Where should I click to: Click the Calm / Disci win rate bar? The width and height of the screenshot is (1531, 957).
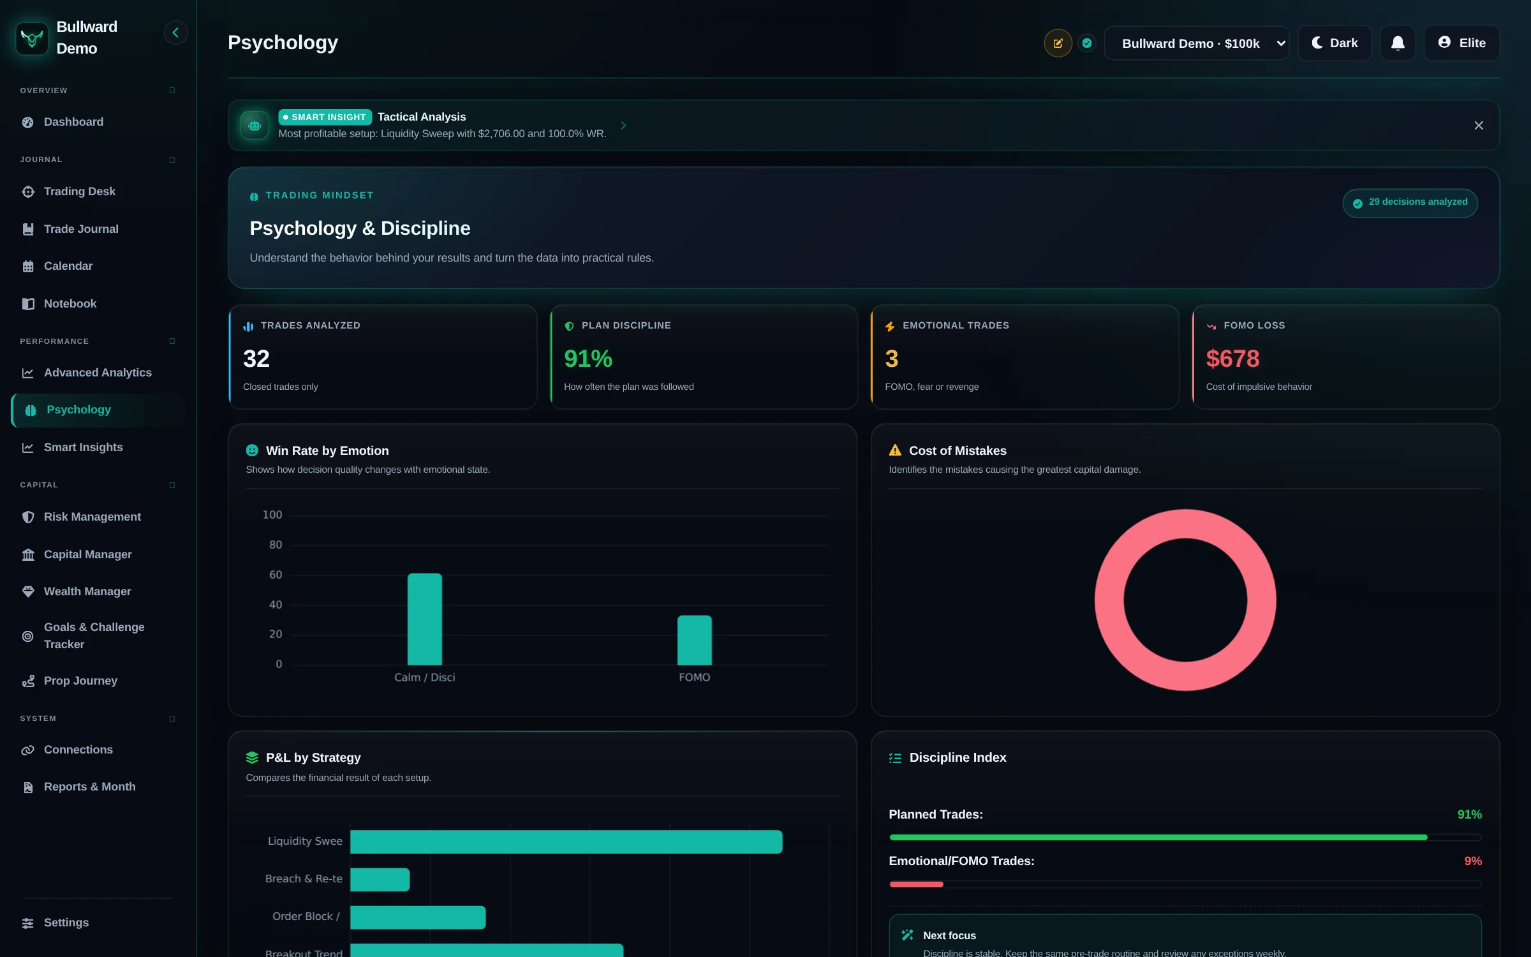tap(425, 619)
